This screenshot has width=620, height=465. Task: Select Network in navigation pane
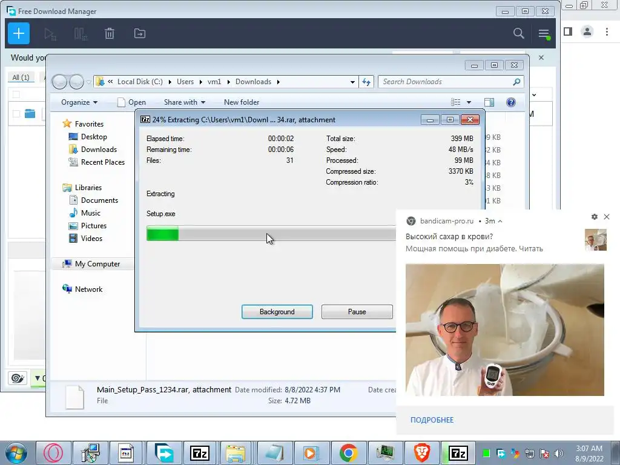coord(82,289)
